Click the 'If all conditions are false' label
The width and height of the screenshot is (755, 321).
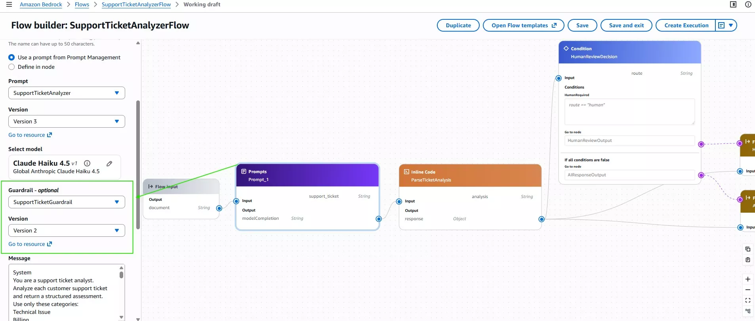(x=587, y=160)
